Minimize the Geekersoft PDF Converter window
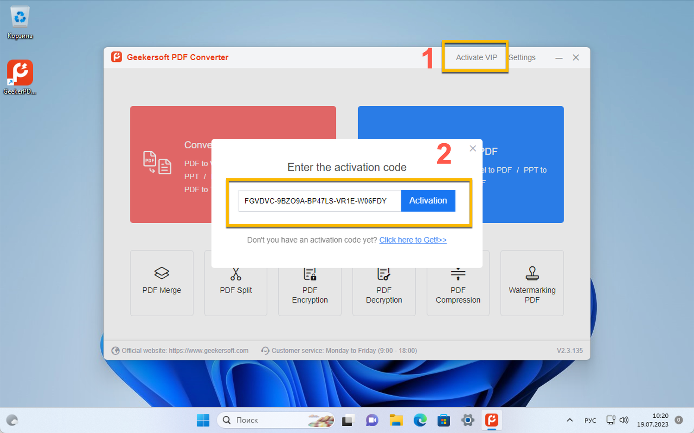The image size is (694, 433). pyautogui.click(x=559, y=58)
